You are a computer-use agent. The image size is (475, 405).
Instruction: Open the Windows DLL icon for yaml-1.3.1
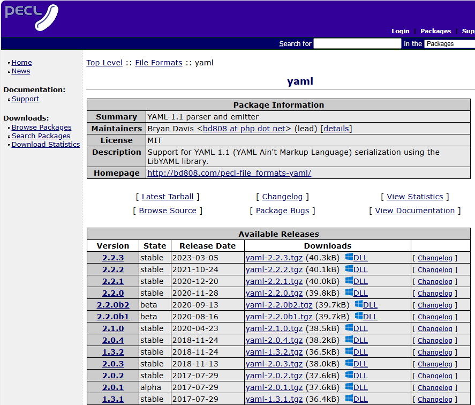click(349, 399)
